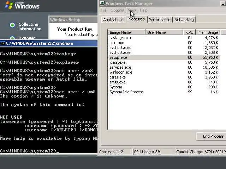This screenshot has height=169, width=226.
Task: Click the Windows Setup dialog title
Action: [65, 20]
